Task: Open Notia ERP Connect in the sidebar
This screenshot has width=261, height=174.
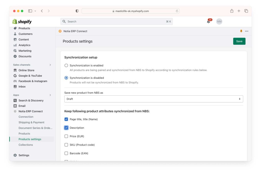Action: coord(31,111)
